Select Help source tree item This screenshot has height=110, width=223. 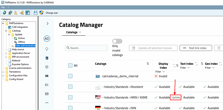pos(18,49)
